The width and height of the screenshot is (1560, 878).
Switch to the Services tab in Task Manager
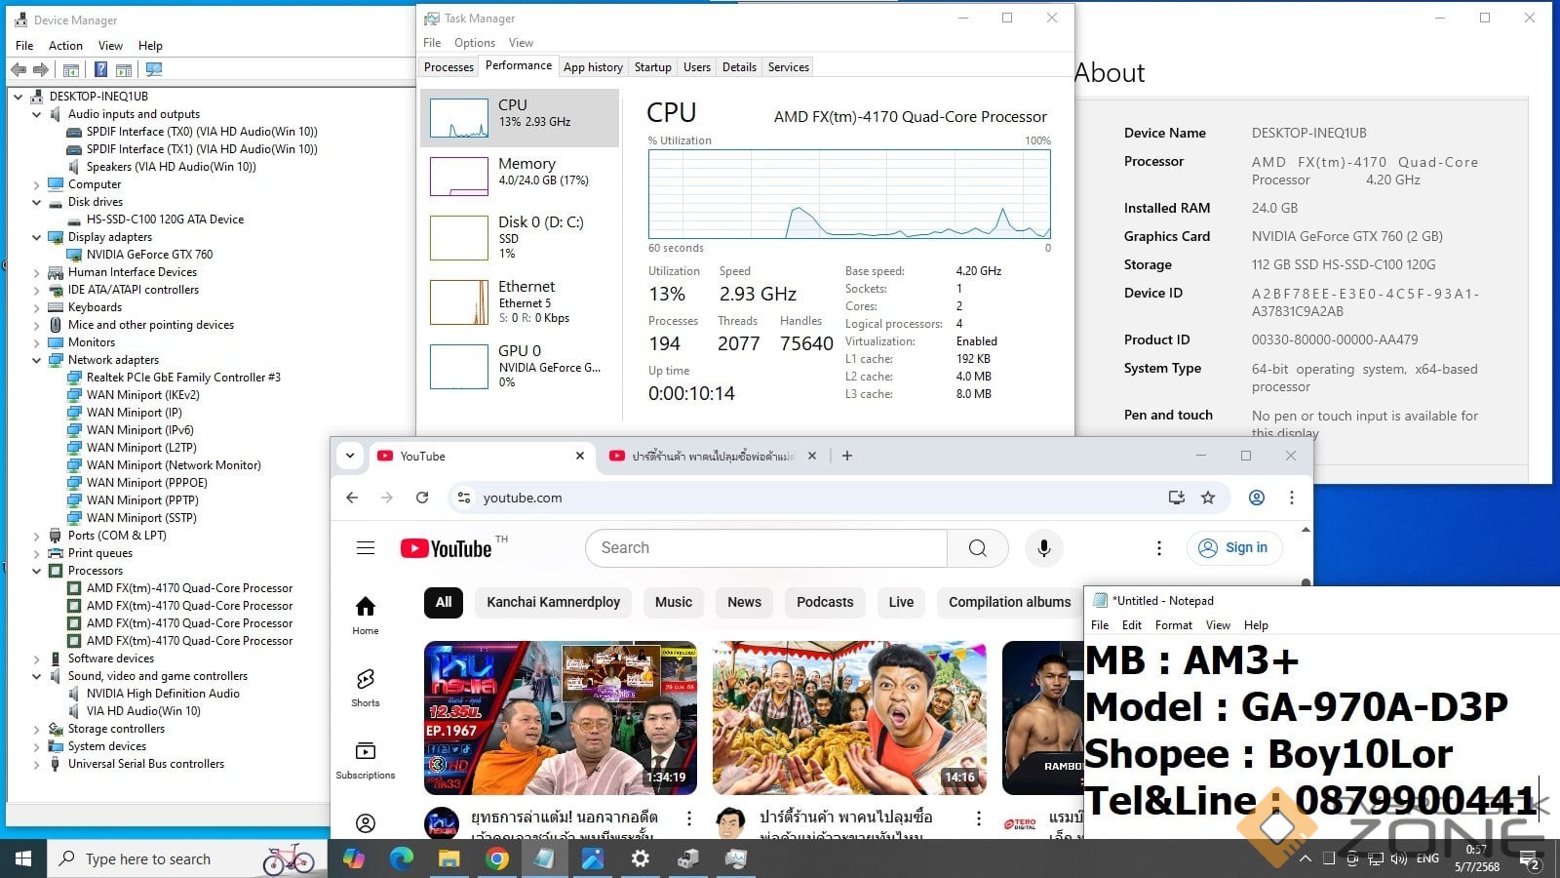[788, 67]
